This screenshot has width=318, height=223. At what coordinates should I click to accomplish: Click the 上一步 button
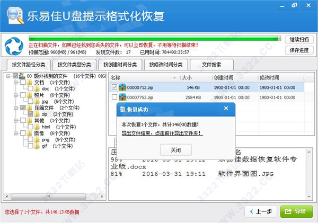(x=261, y=212)
